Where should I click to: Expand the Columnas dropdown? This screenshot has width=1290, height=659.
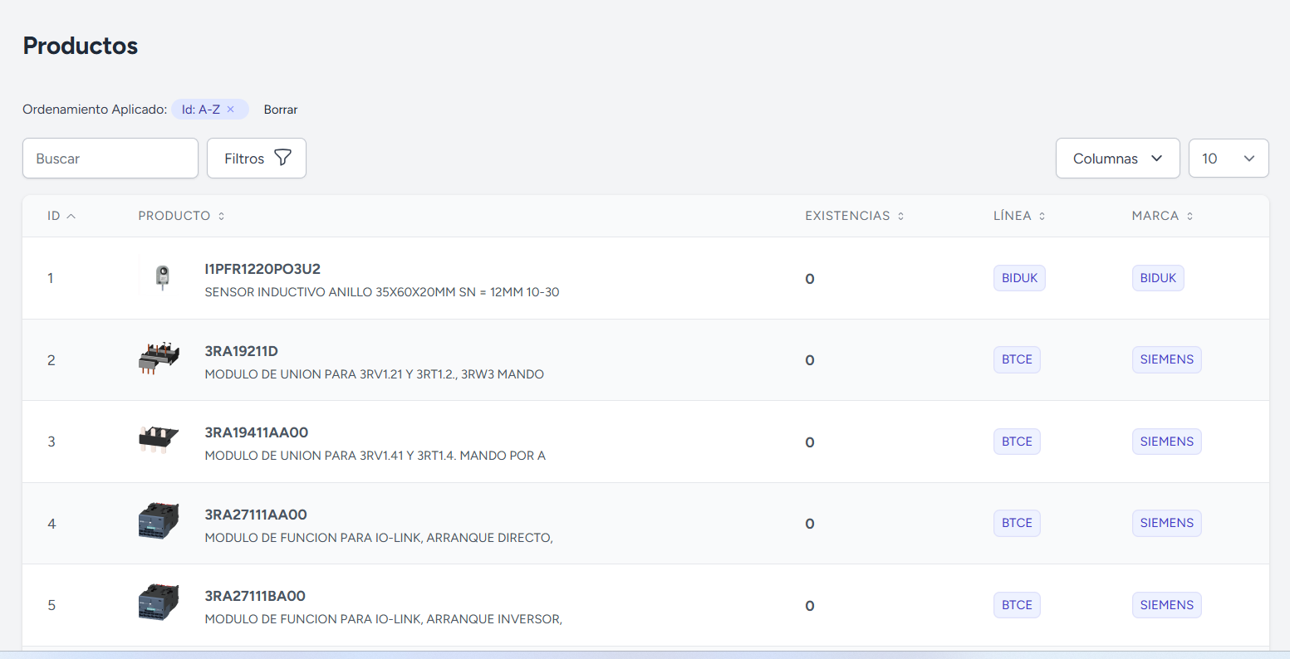pos(1118,159)
